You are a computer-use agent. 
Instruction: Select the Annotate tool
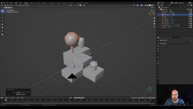pyautogui.click(x=2, y=31)
